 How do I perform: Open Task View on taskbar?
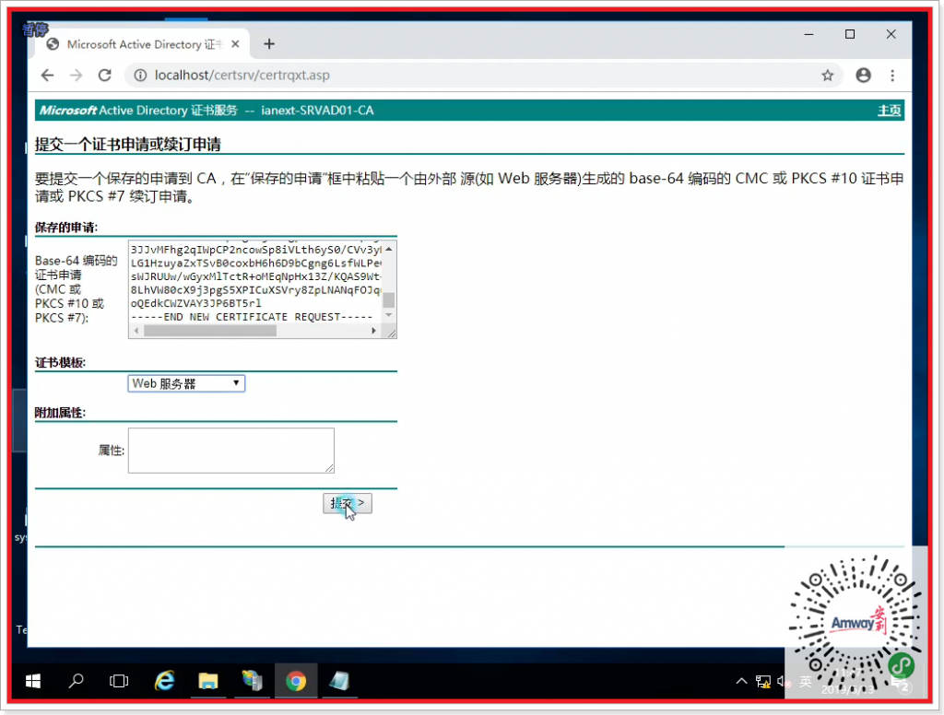point(119,682)
